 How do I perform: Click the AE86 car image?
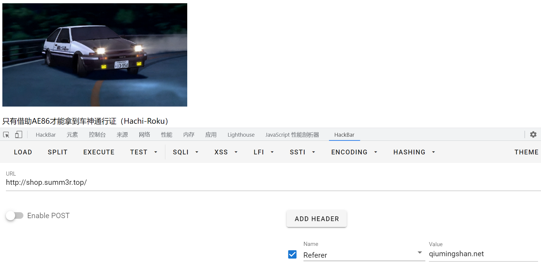click(95, 55)
